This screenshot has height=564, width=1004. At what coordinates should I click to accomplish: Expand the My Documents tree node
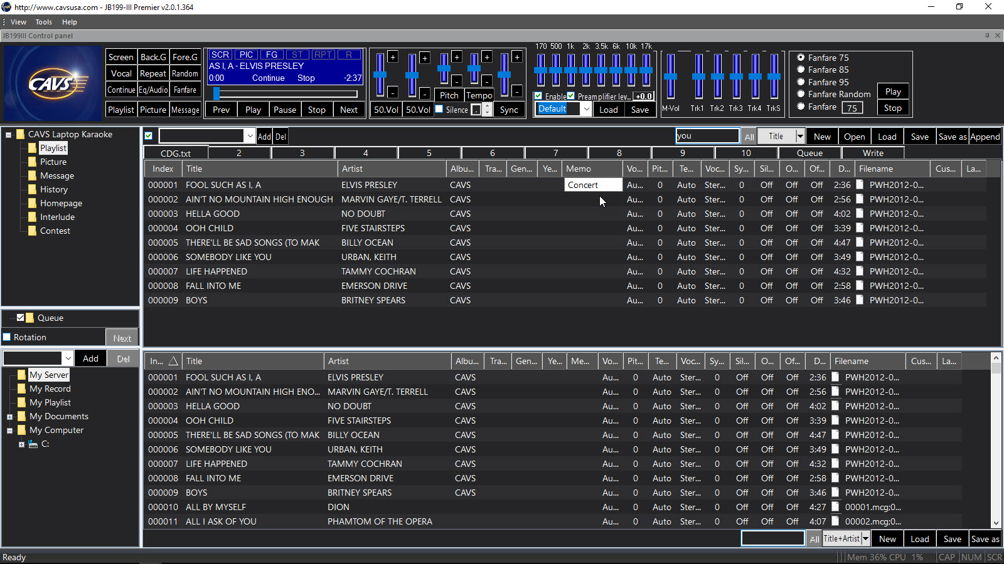pos(9,417)
